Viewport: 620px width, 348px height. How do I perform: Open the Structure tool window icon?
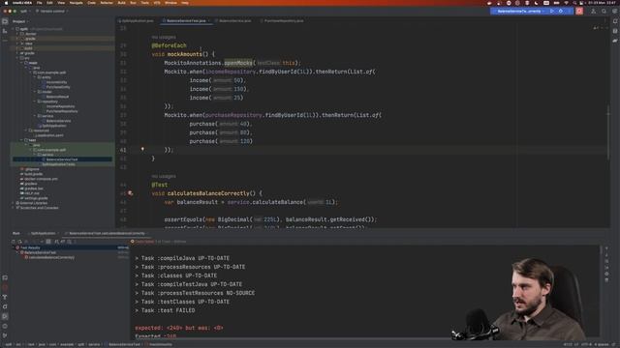(x=5, y=31)
